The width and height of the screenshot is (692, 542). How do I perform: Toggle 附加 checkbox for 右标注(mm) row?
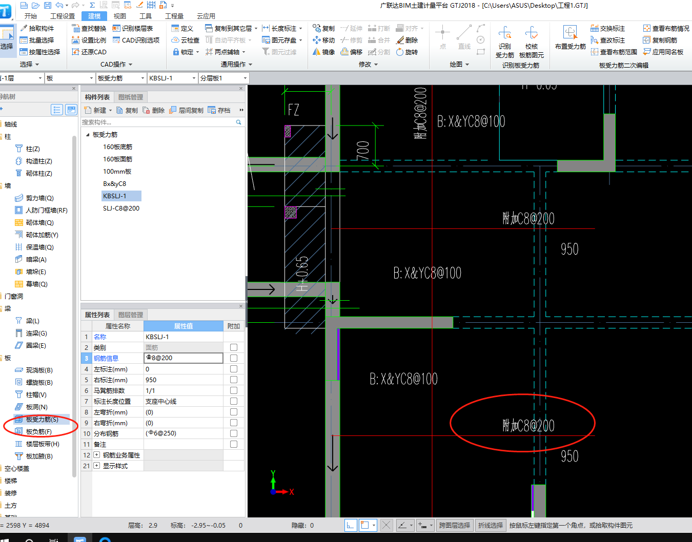(234, 380)
